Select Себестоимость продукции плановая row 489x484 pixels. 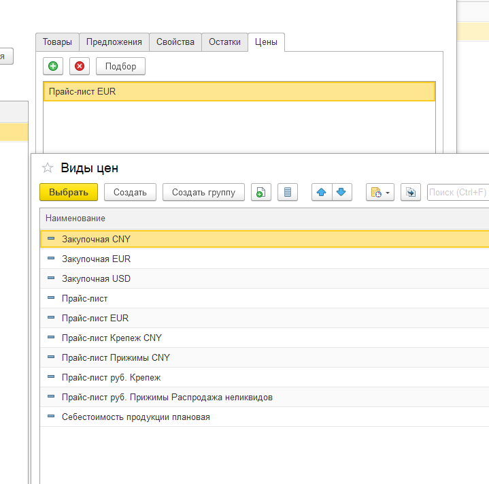click(265, 417)
